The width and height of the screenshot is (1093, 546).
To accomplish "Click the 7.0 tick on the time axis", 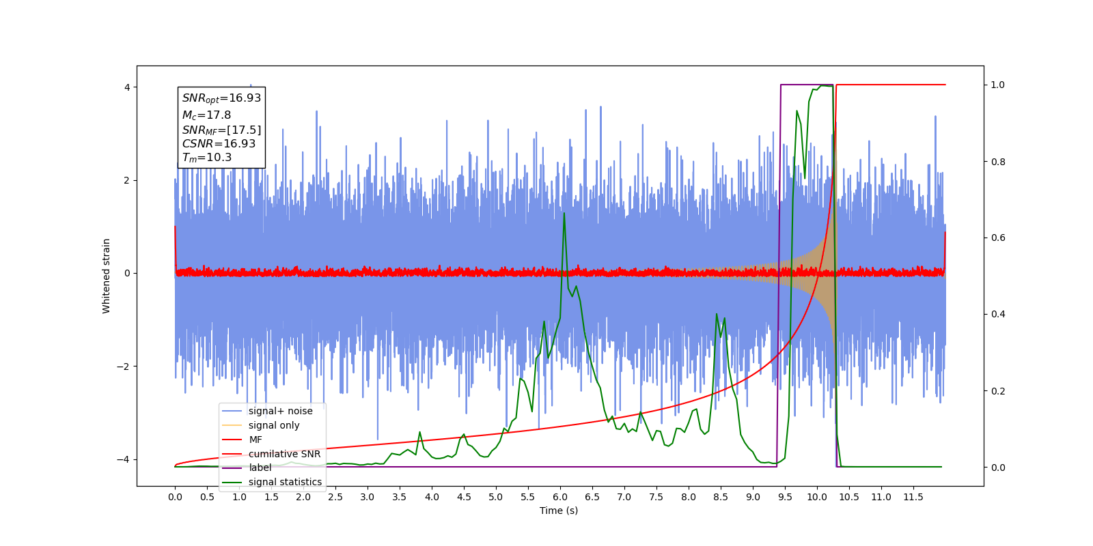I will coord(624,497).
